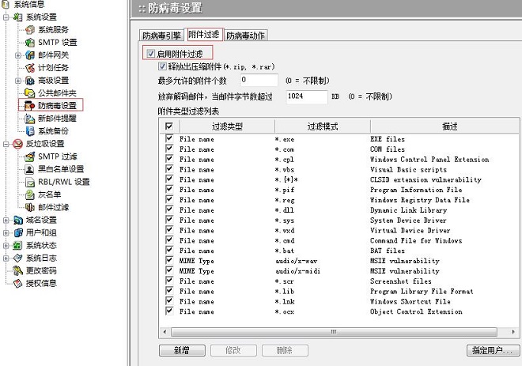Screen dimensions: 522x366
Task: Uncheck the *.ocx filter row checkbox
Action: pos(169,311)
